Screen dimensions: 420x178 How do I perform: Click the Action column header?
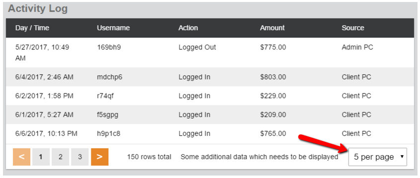[188, 28]
